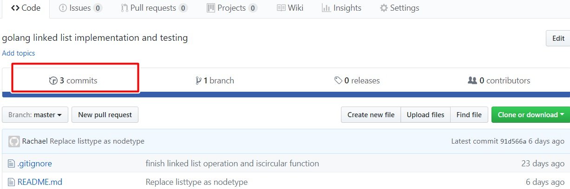Click the Wiki book icon
Screen dimensions: 570x189
[x=281, y=8]
